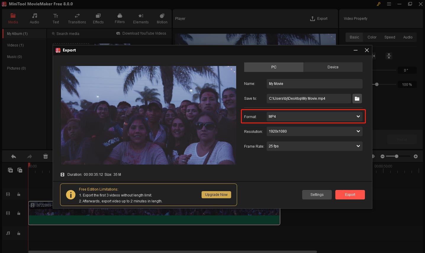Click the key activation icon in title bar
Screen dimensions: 425x253
(379, 4)
